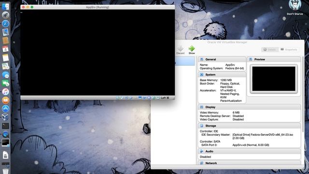Open Calendar from the Dock
The width and height of the screenshot is (309, 174).
(x=5, y=49)
